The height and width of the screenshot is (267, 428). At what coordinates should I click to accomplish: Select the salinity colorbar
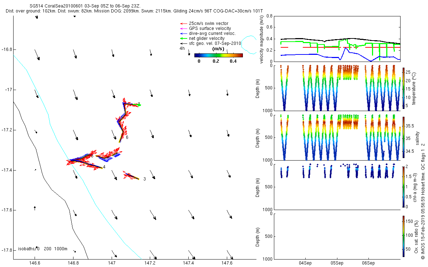(x=403, y=137)
